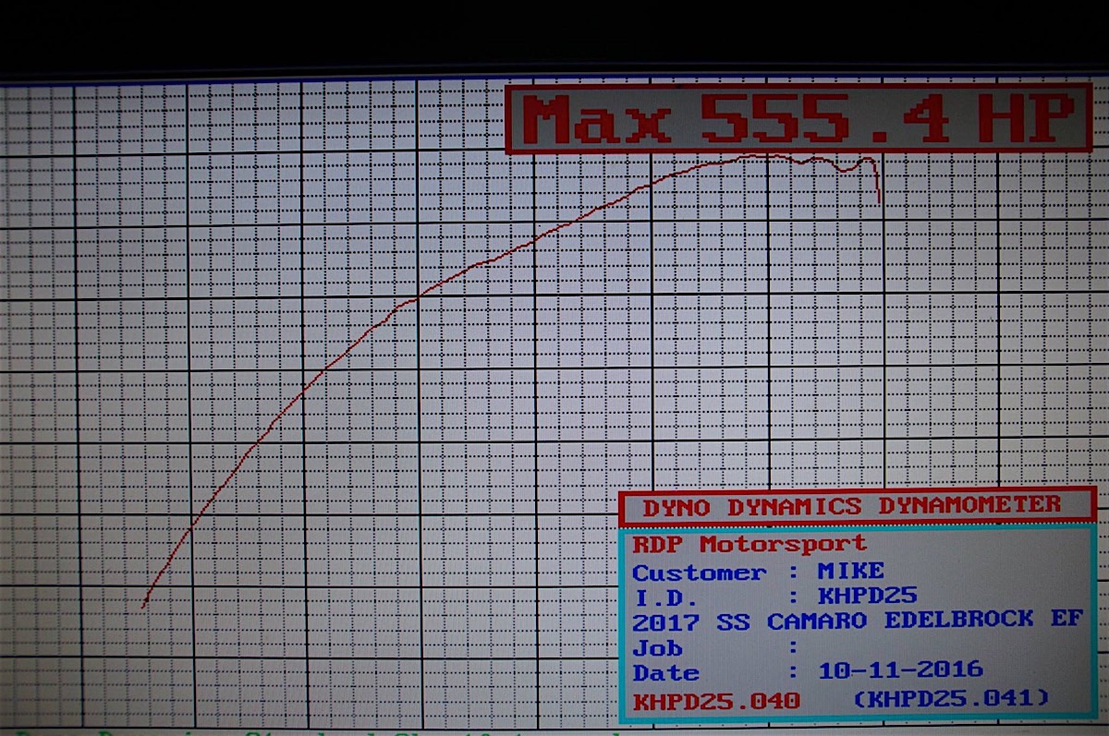Select the red power curve peak
1109x736 pixels.
(764, 156)
